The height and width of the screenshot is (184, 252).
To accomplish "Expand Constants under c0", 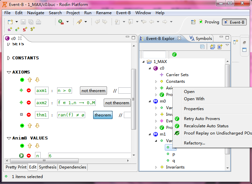I will point(156,81).
